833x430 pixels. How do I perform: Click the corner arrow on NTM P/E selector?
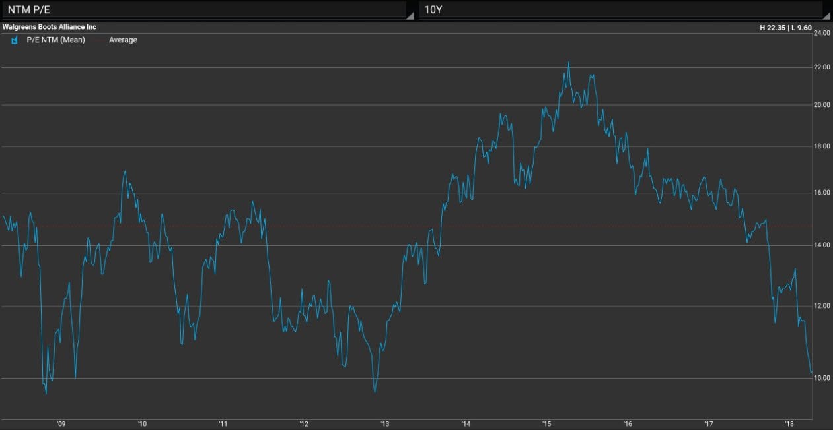[410, 16]
